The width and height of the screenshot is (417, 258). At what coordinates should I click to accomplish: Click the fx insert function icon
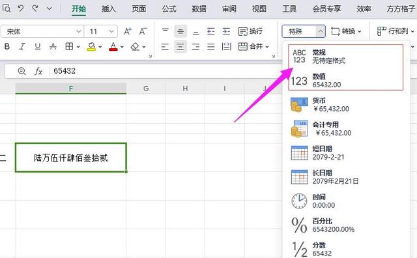point(38,71)
